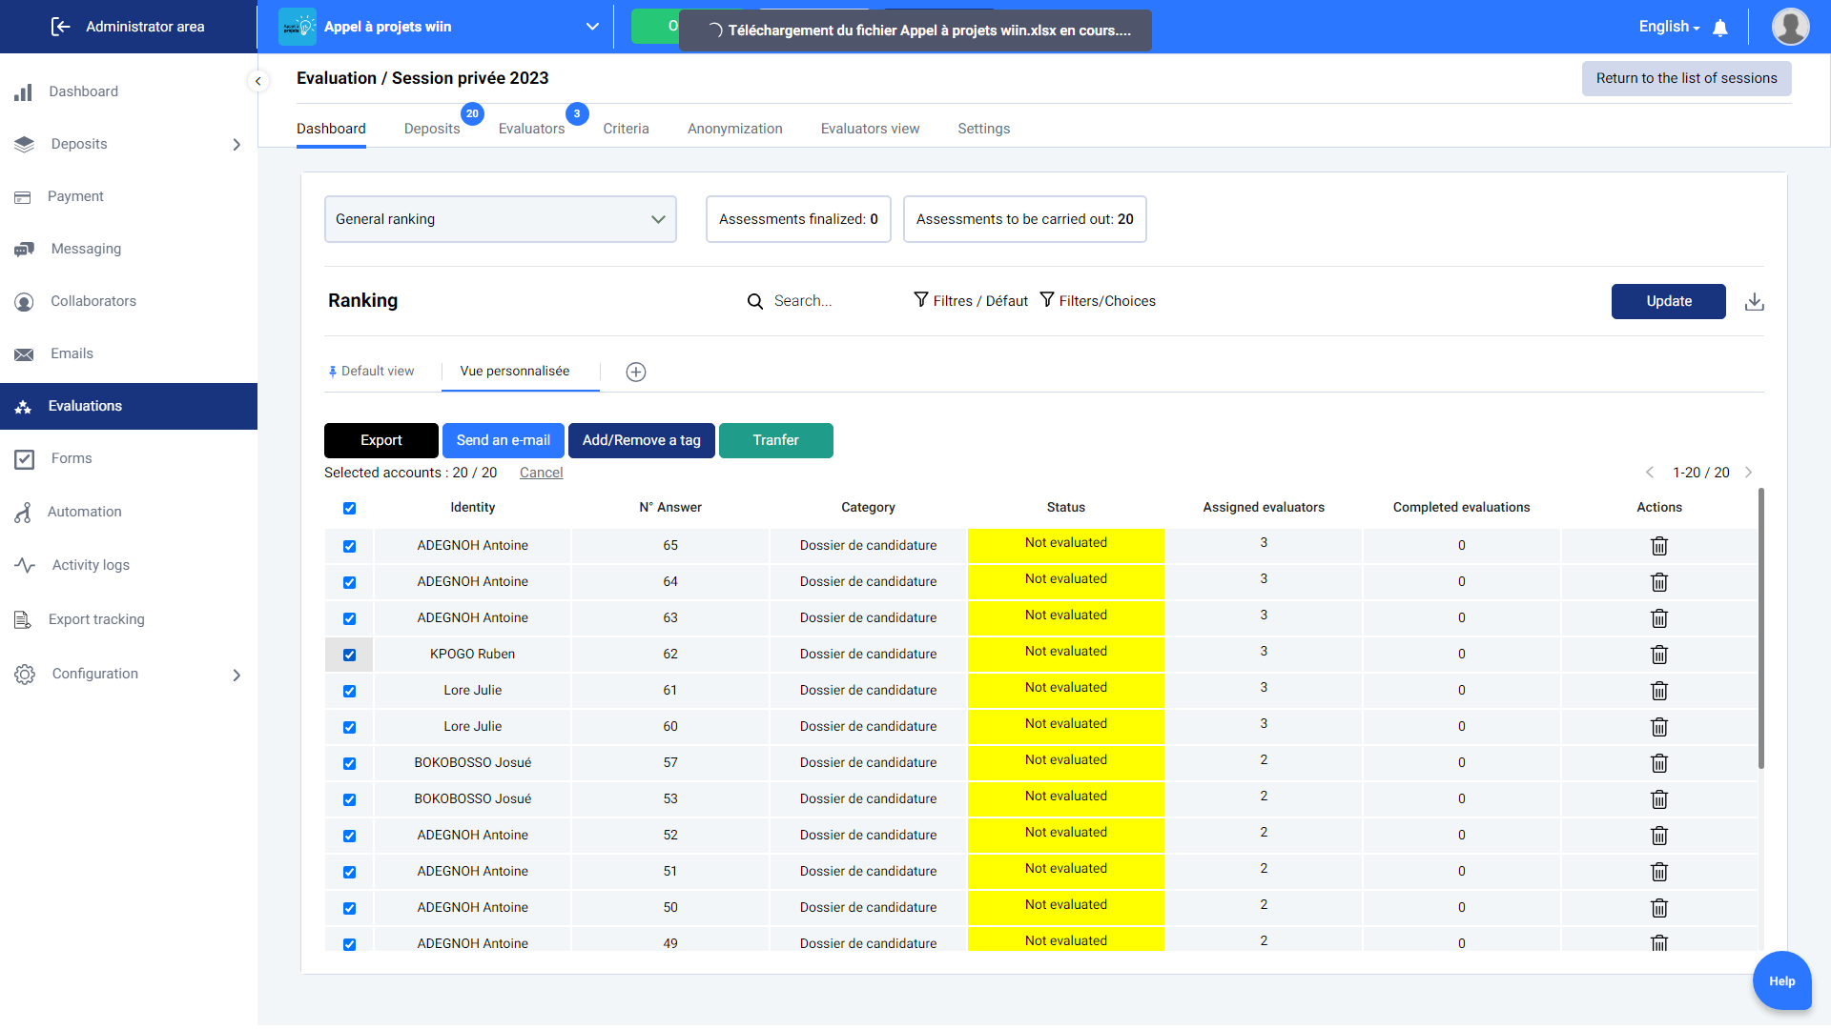Uncheck the KPOGO Ruben row checkbox
The height and width of the screenshot is (1029, 1831).
point(349,656)
